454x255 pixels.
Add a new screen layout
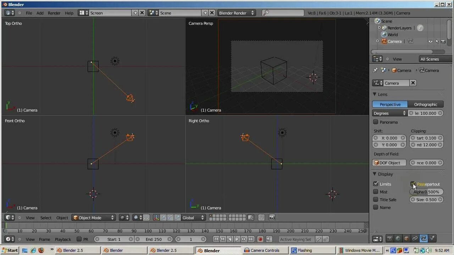(x=135, y=13)
